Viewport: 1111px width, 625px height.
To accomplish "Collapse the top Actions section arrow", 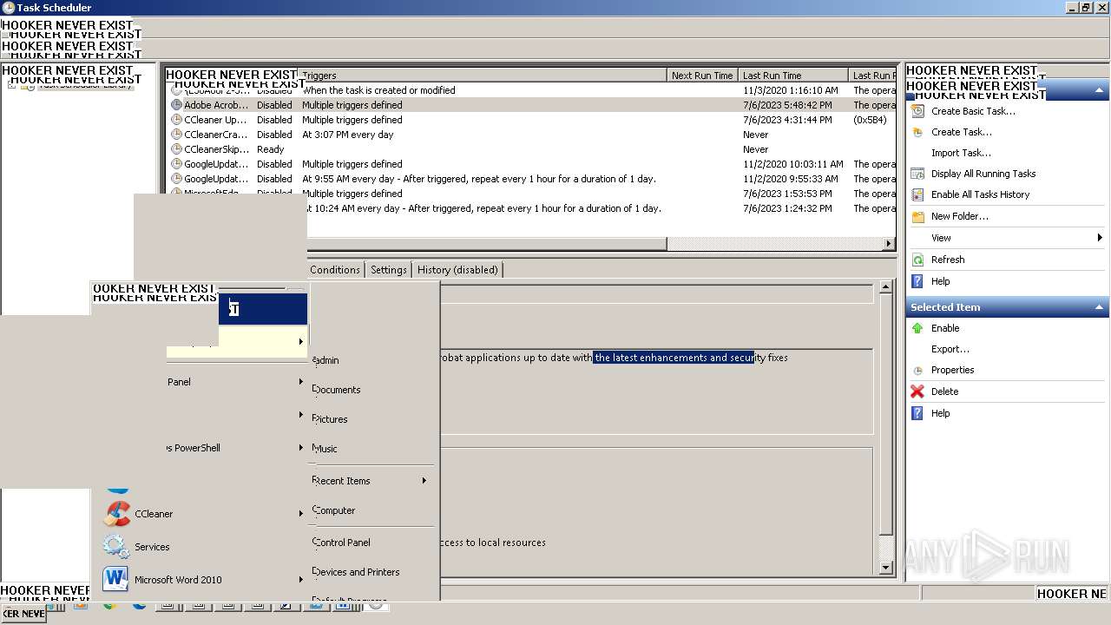I will point(1099,90).
